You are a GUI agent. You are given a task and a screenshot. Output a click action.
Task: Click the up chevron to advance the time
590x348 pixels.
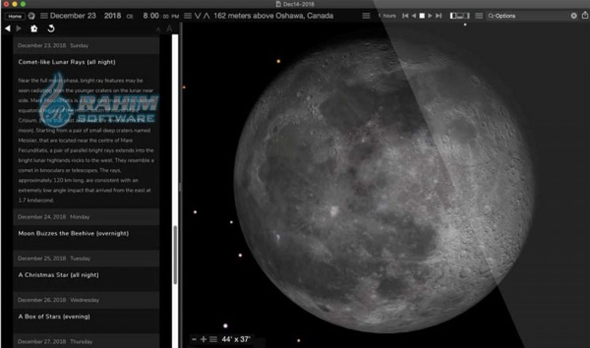point(207,16)
